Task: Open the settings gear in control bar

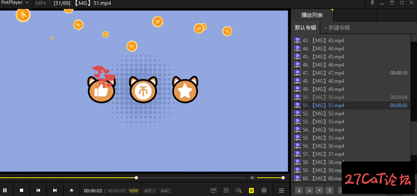Action: click(x=264, y=190)
